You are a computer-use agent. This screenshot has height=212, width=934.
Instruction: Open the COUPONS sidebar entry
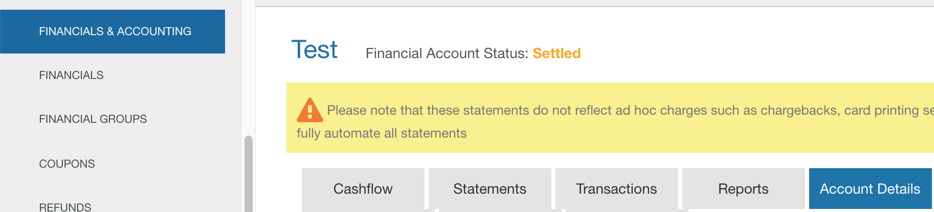67,164
